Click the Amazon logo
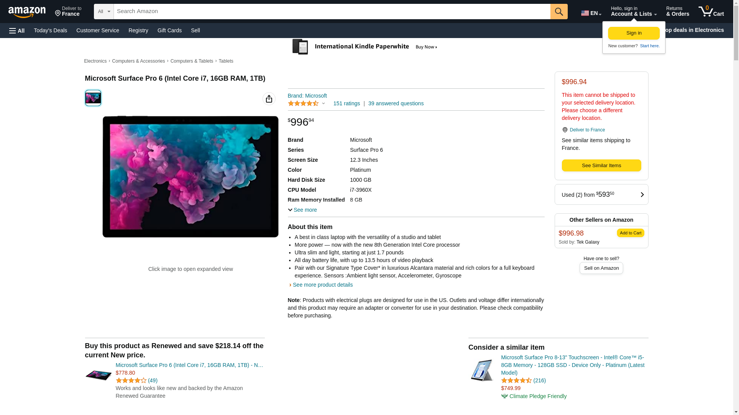The image size is (739, 415). click(x=27, y=12)
